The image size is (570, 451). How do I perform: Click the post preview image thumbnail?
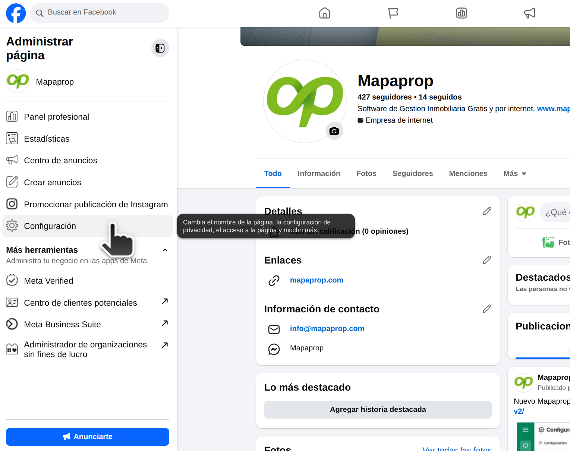tap(543, 436)
